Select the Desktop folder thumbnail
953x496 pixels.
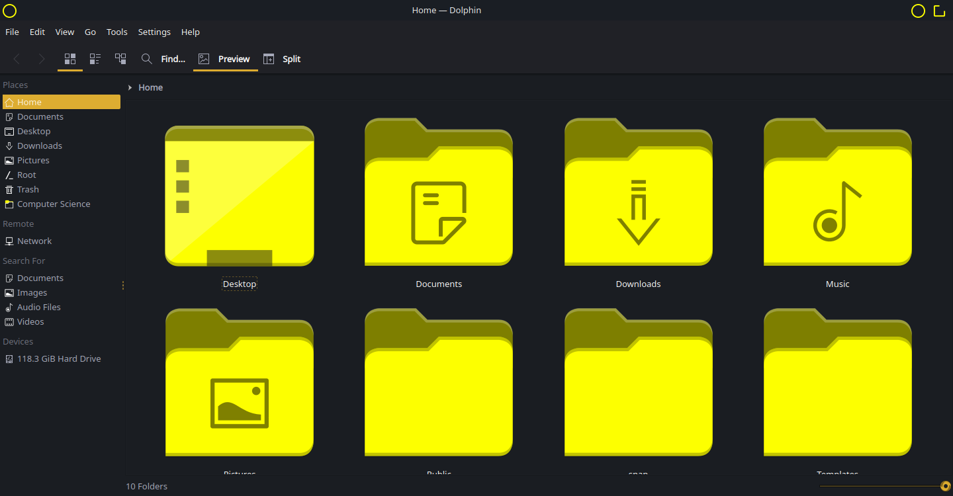click(x=240, y=196)
